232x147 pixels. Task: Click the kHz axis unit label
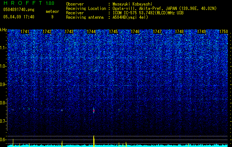[3, 30]
